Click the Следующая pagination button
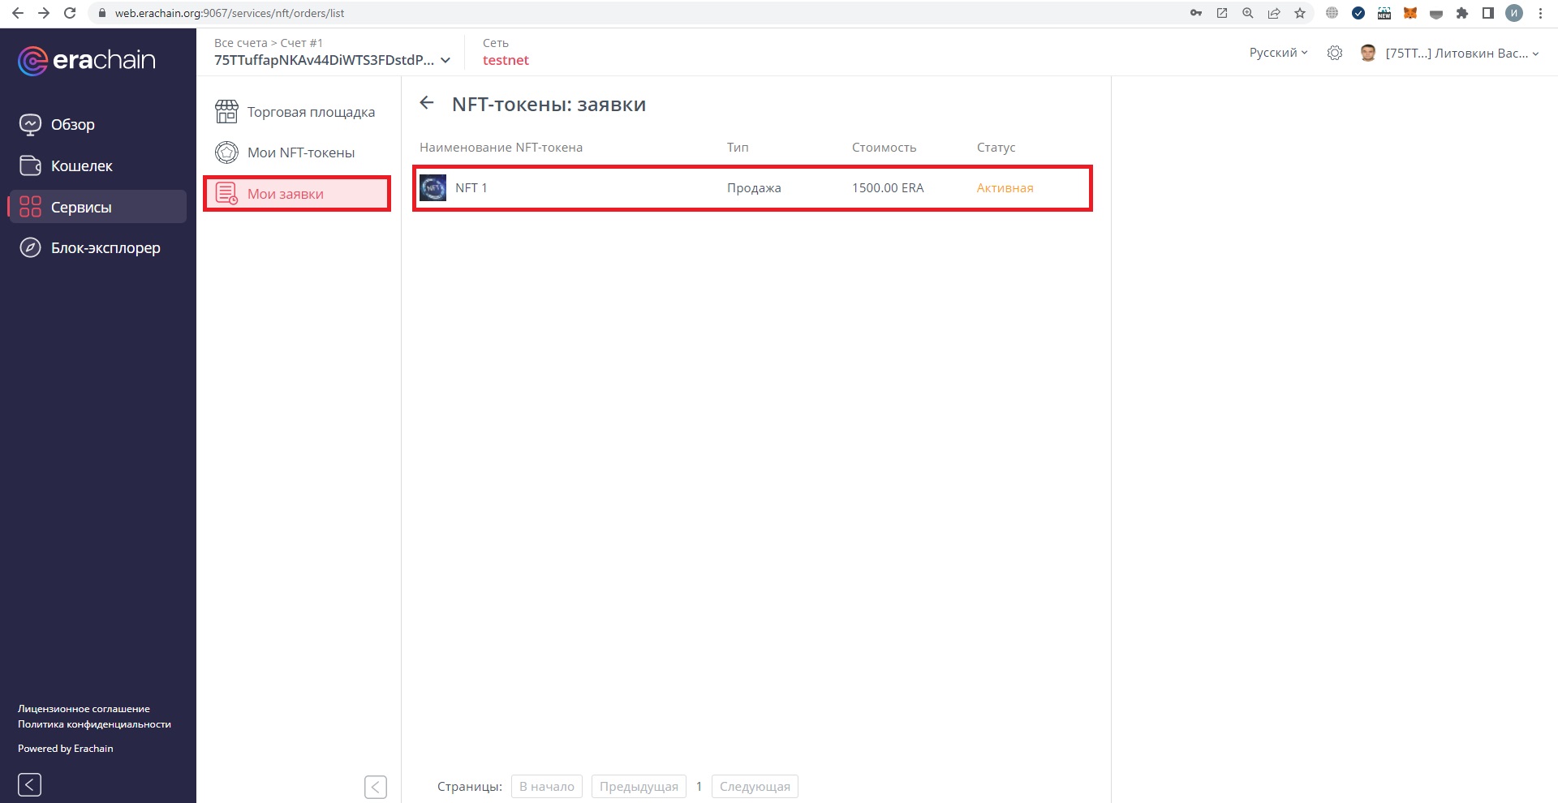This screenshot has height=803, width=1558. pyautogui.click(x=754, y=786)
